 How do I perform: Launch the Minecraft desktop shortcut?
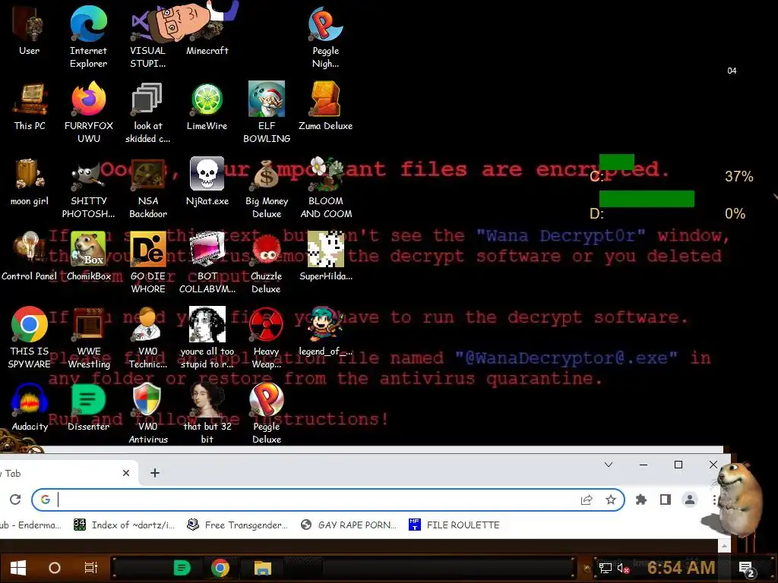pos(207,30)
